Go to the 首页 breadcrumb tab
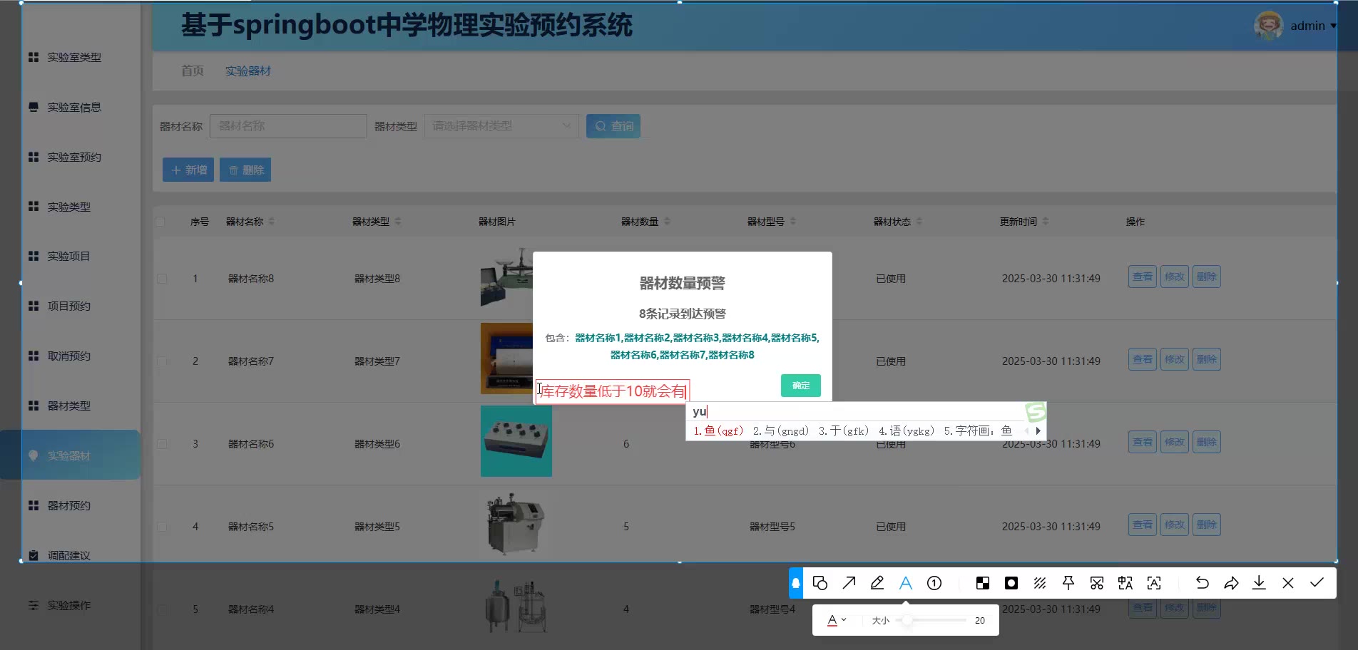 (x=193, y=71)
